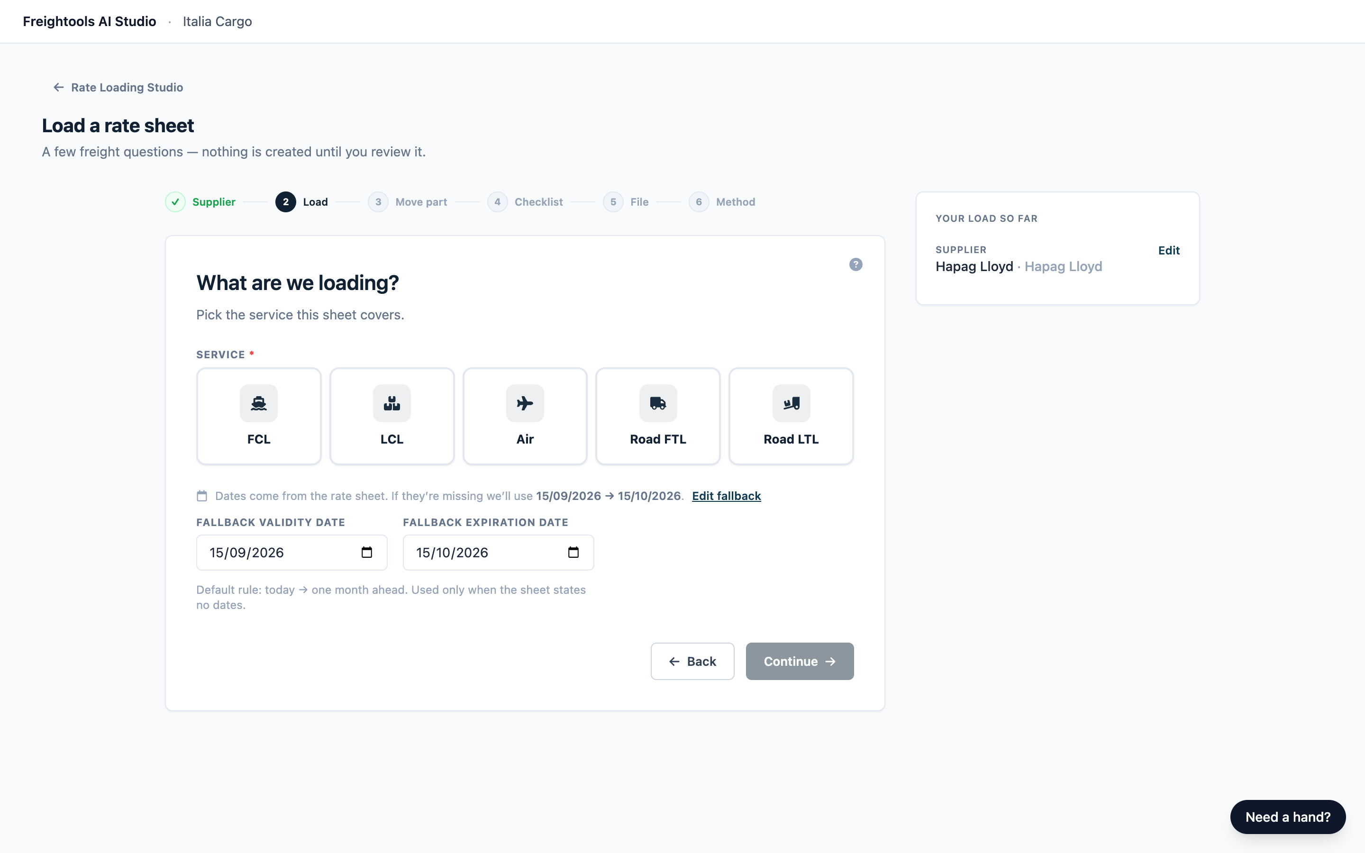Open the Need a hand? chat
The height and width of the screenshot is (853, 1365).
[1288, 817]
